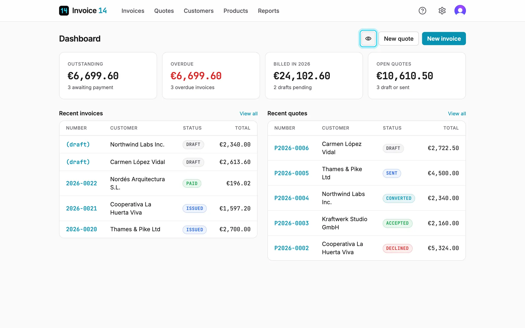525x328 pixels.
Task: Click the SENT status badge
Action: (392, 173)
